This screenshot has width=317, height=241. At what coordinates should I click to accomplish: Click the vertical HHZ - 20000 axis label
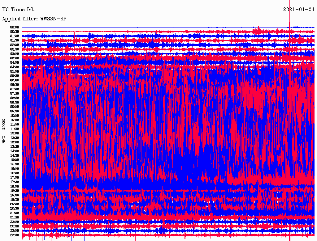(x=4, y=131)
